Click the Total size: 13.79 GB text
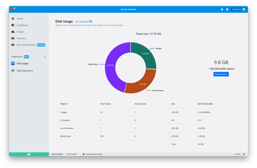Screen dimensions: 257x168 pyautogui.click(x=148, y=34)
